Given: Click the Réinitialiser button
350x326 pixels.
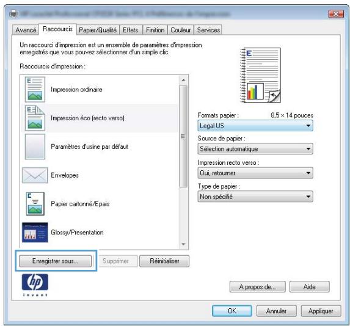Looking at the screenshot, I should tap(164, 261).
